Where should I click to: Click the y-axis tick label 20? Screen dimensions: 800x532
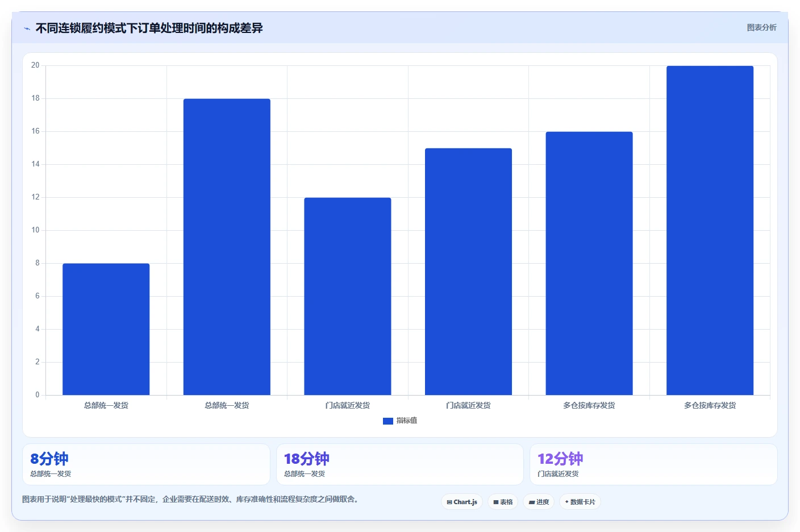coord(35,65)
